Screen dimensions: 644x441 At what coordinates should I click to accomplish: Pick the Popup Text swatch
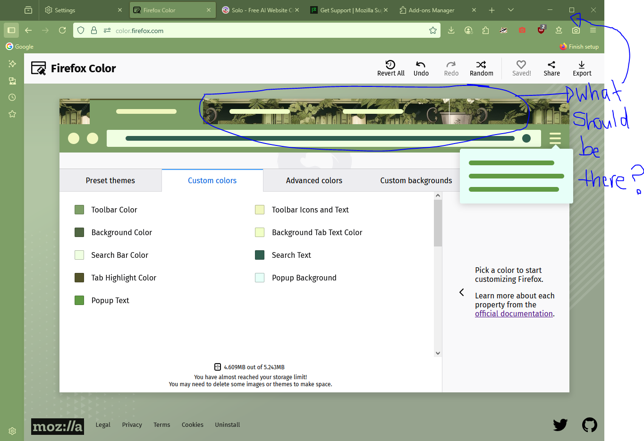[79, 300]
